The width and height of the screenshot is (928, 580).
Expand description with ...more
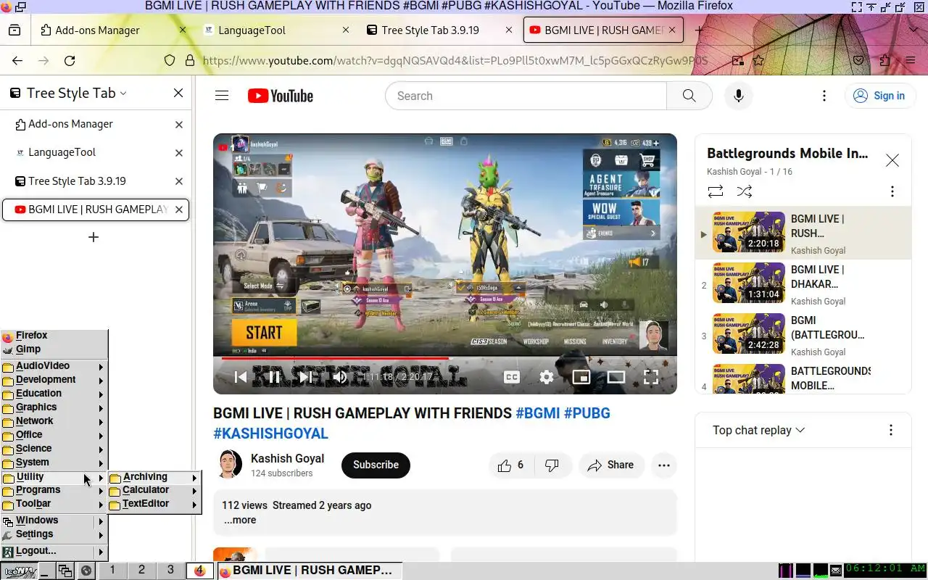(x=239, y=520)
